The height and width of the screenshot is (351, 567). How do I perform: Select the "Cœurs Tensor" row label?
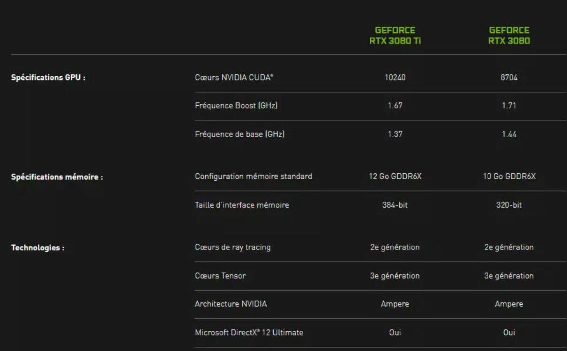pos(220,276)
